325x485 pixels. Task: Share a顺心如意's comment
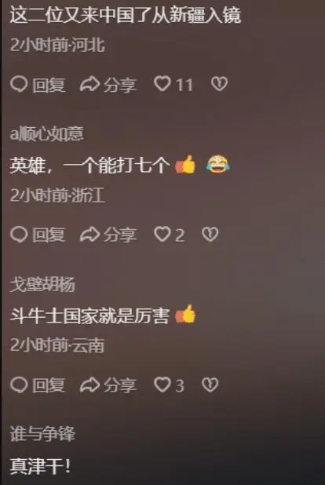coord(108,234)
